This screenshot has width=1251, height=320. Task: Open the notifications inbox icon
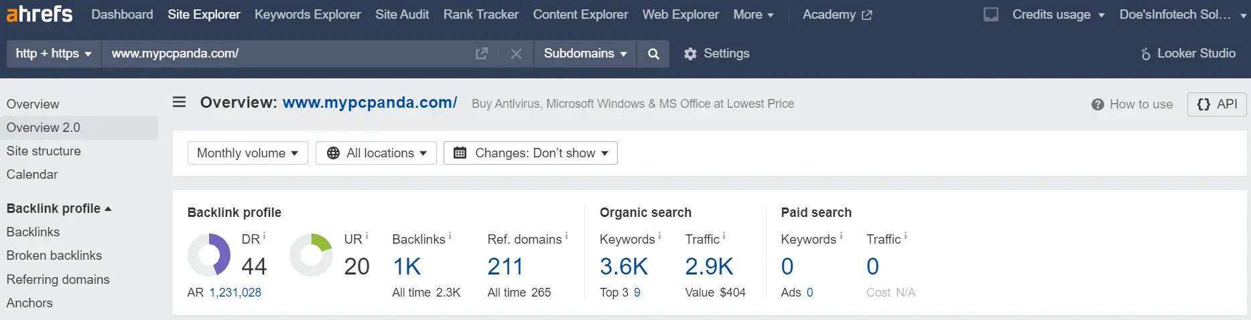991,14
